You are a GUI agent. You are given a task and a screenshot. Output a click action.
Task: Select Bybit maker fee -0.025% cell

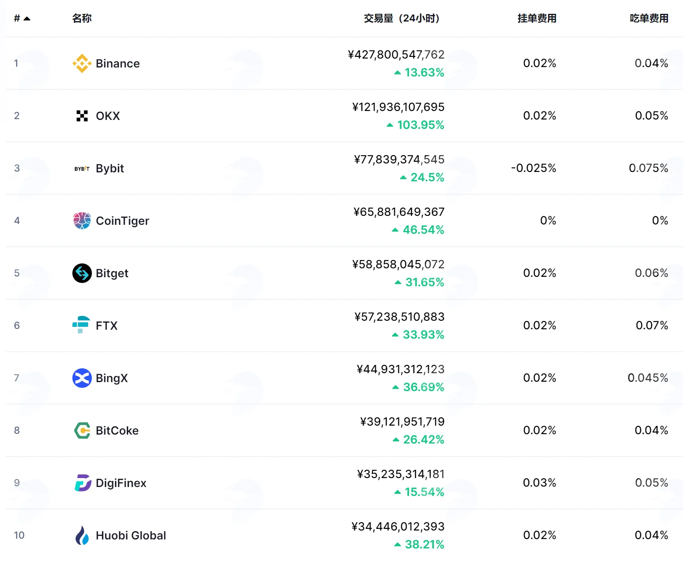pos(533,168)
